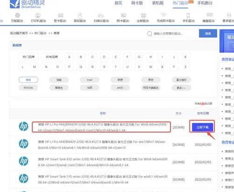Click the 热门驱动 breadcrumb link
The image size is (234, 192).
pyautogui.click(x=40, y=33)
